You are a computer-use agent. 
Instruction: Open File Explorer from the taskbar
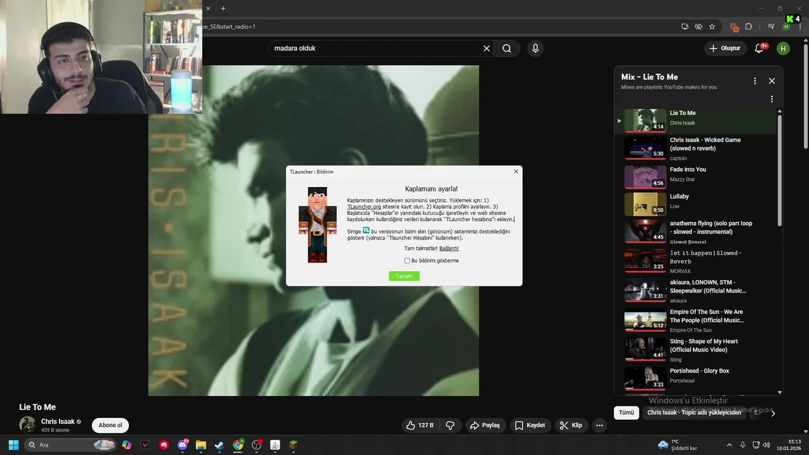coord(201,445)
